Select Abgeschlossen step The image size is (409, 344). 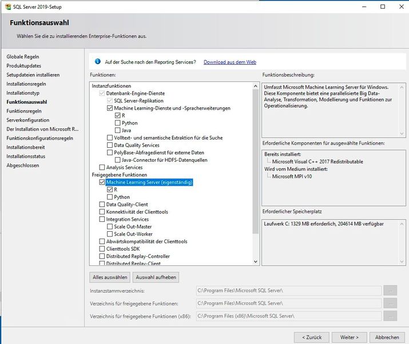23,165
